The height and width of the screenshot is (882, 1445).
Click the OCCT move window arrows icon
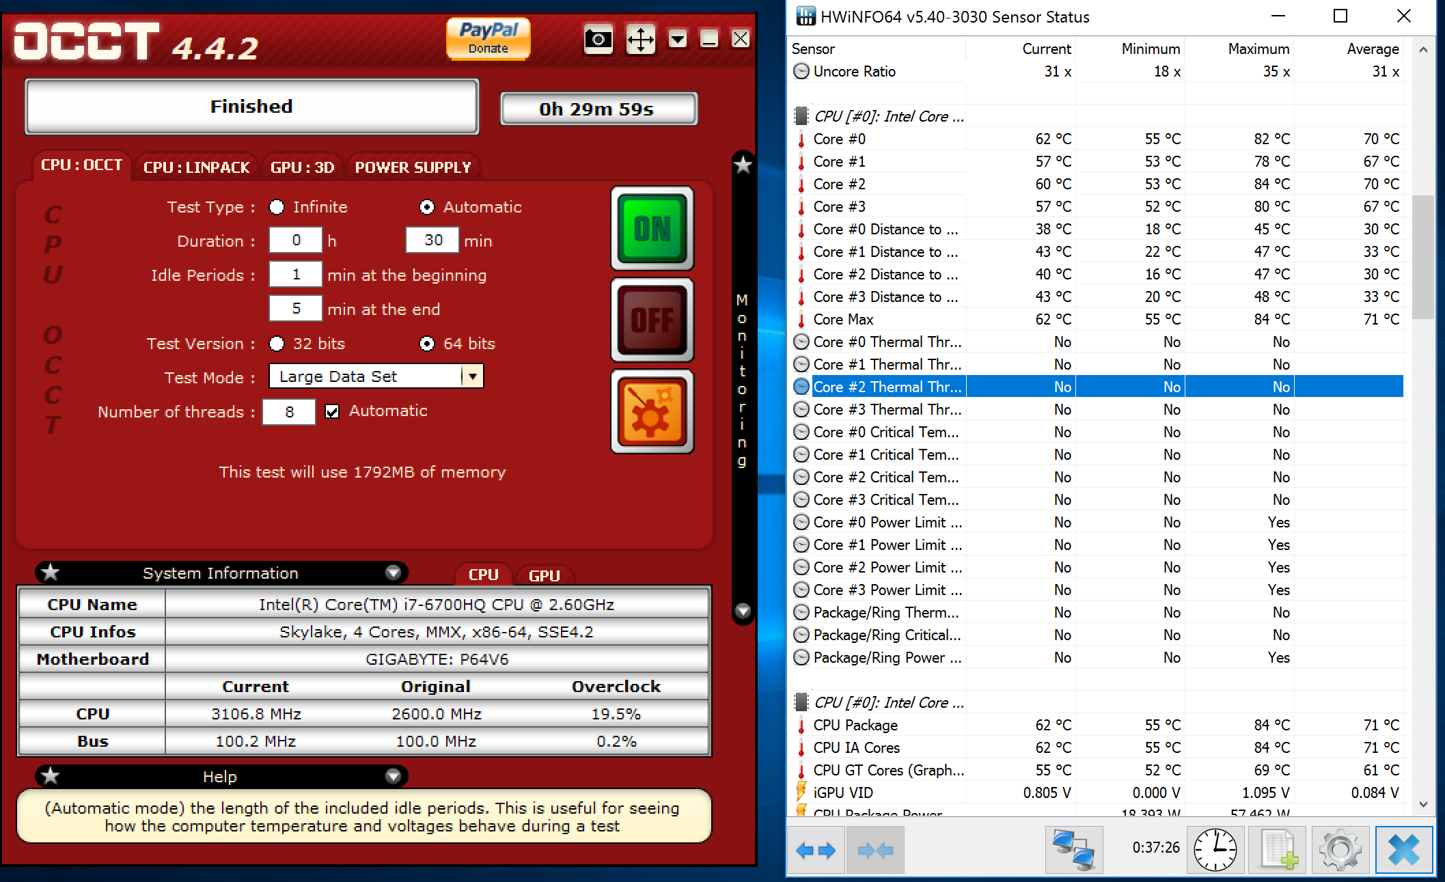pos(641,40)
